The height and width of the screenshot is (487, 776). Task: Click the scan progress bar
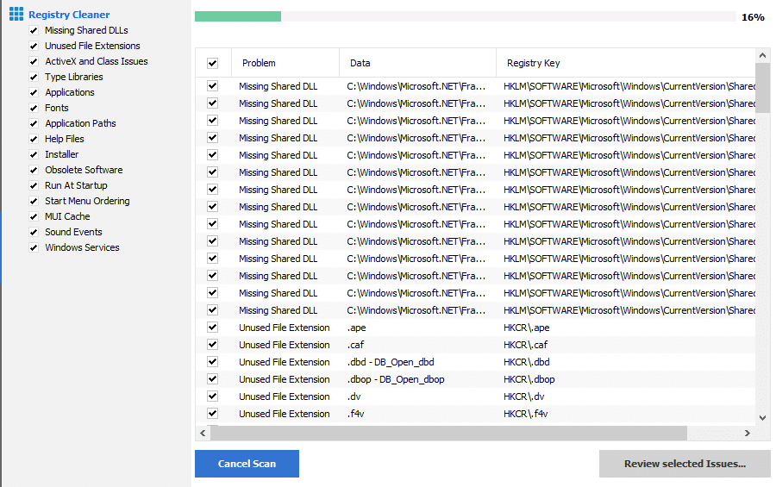click(x=466, y=16)
